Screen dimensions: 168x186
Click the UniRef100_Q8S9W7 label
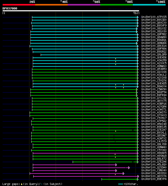click(154, 135)
